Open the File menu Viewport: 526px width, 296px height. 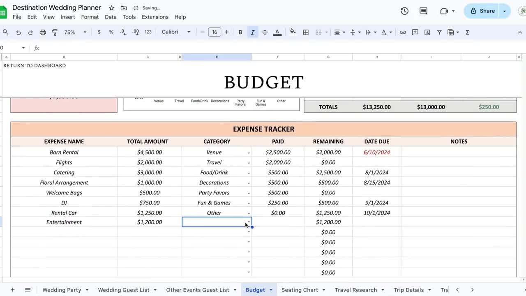[x=17, y=17]
